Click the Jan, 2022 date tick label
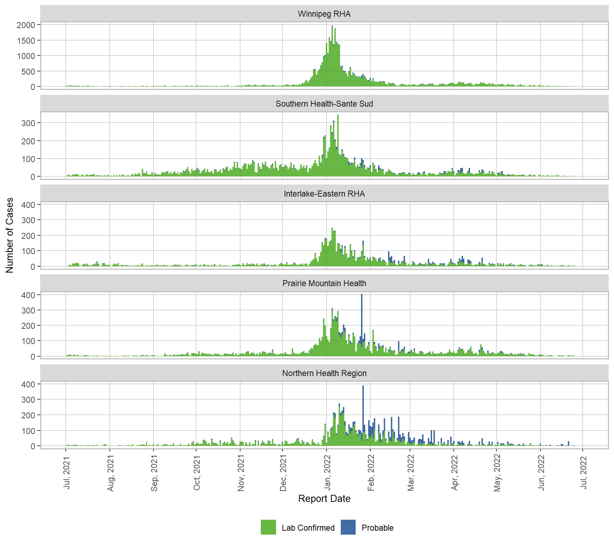Image resolution: width=614 pixels, height=546 pixels. pyautogui.click(x=327, y=472)
